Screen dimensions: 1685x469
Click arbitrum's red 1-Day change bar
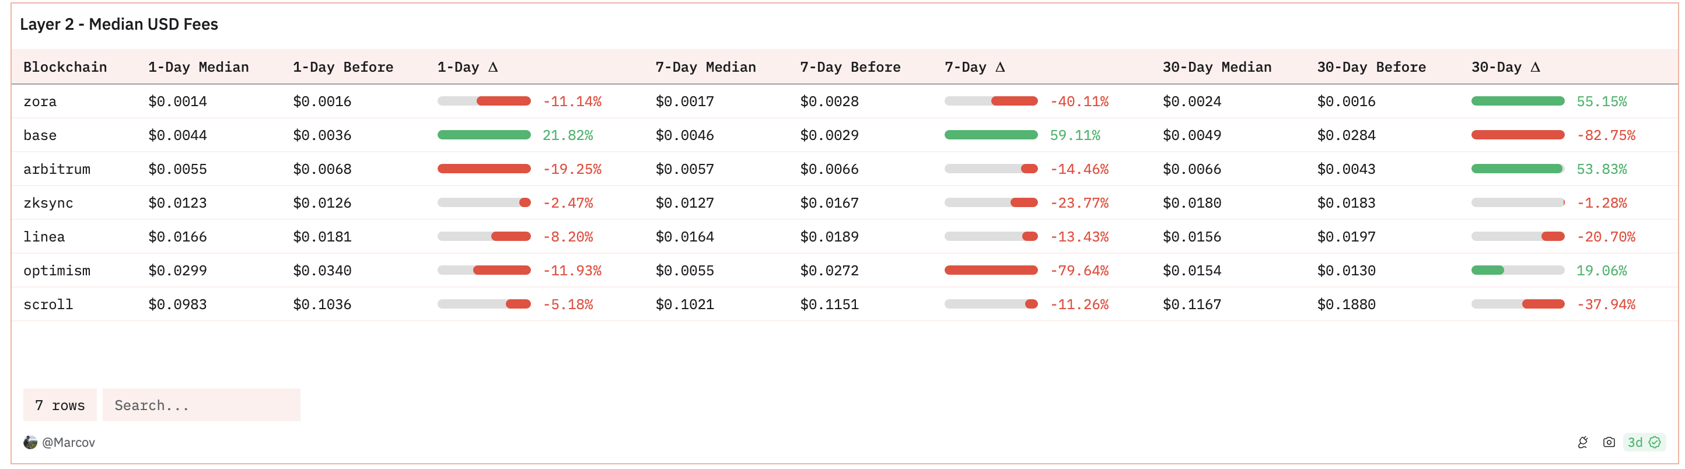tap(484, 169)
